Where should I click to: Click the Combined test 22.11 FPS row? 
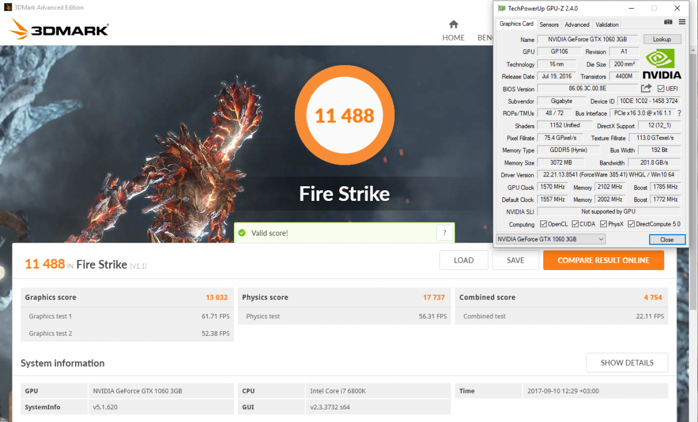tap(562, 316)
